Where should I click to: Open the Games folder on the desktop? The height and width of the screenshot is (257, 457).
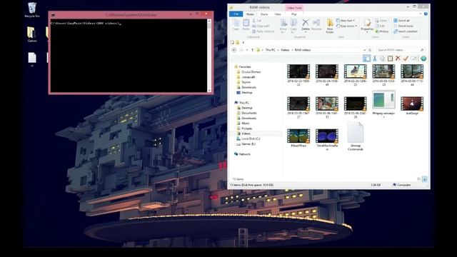click(x=32, y=34)
